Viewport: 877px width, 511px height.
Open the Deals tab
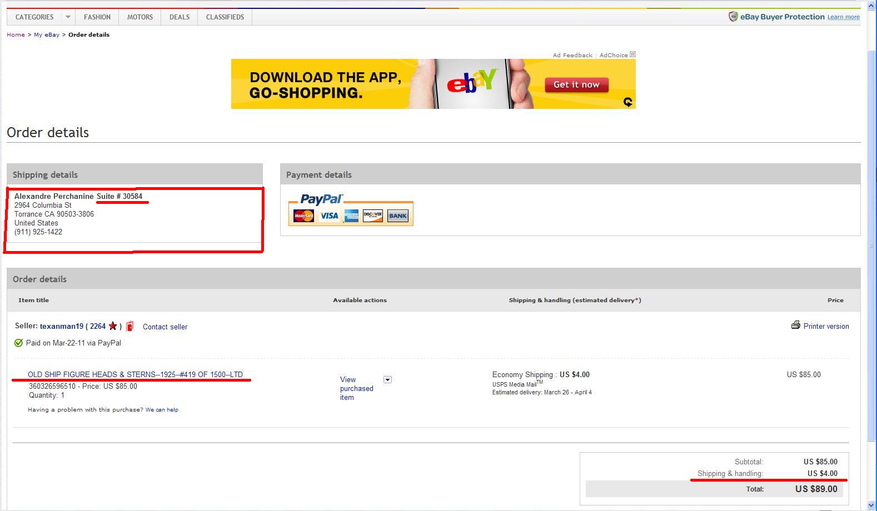(x=180, y=17)
